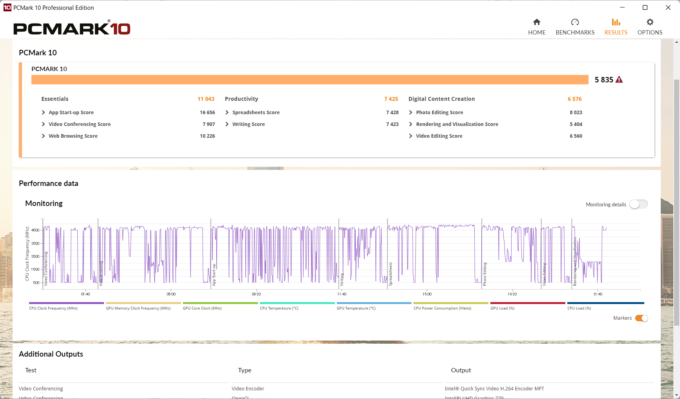
Task: Click the PCMark 10 logo
Action: click(x=72, y=28)
